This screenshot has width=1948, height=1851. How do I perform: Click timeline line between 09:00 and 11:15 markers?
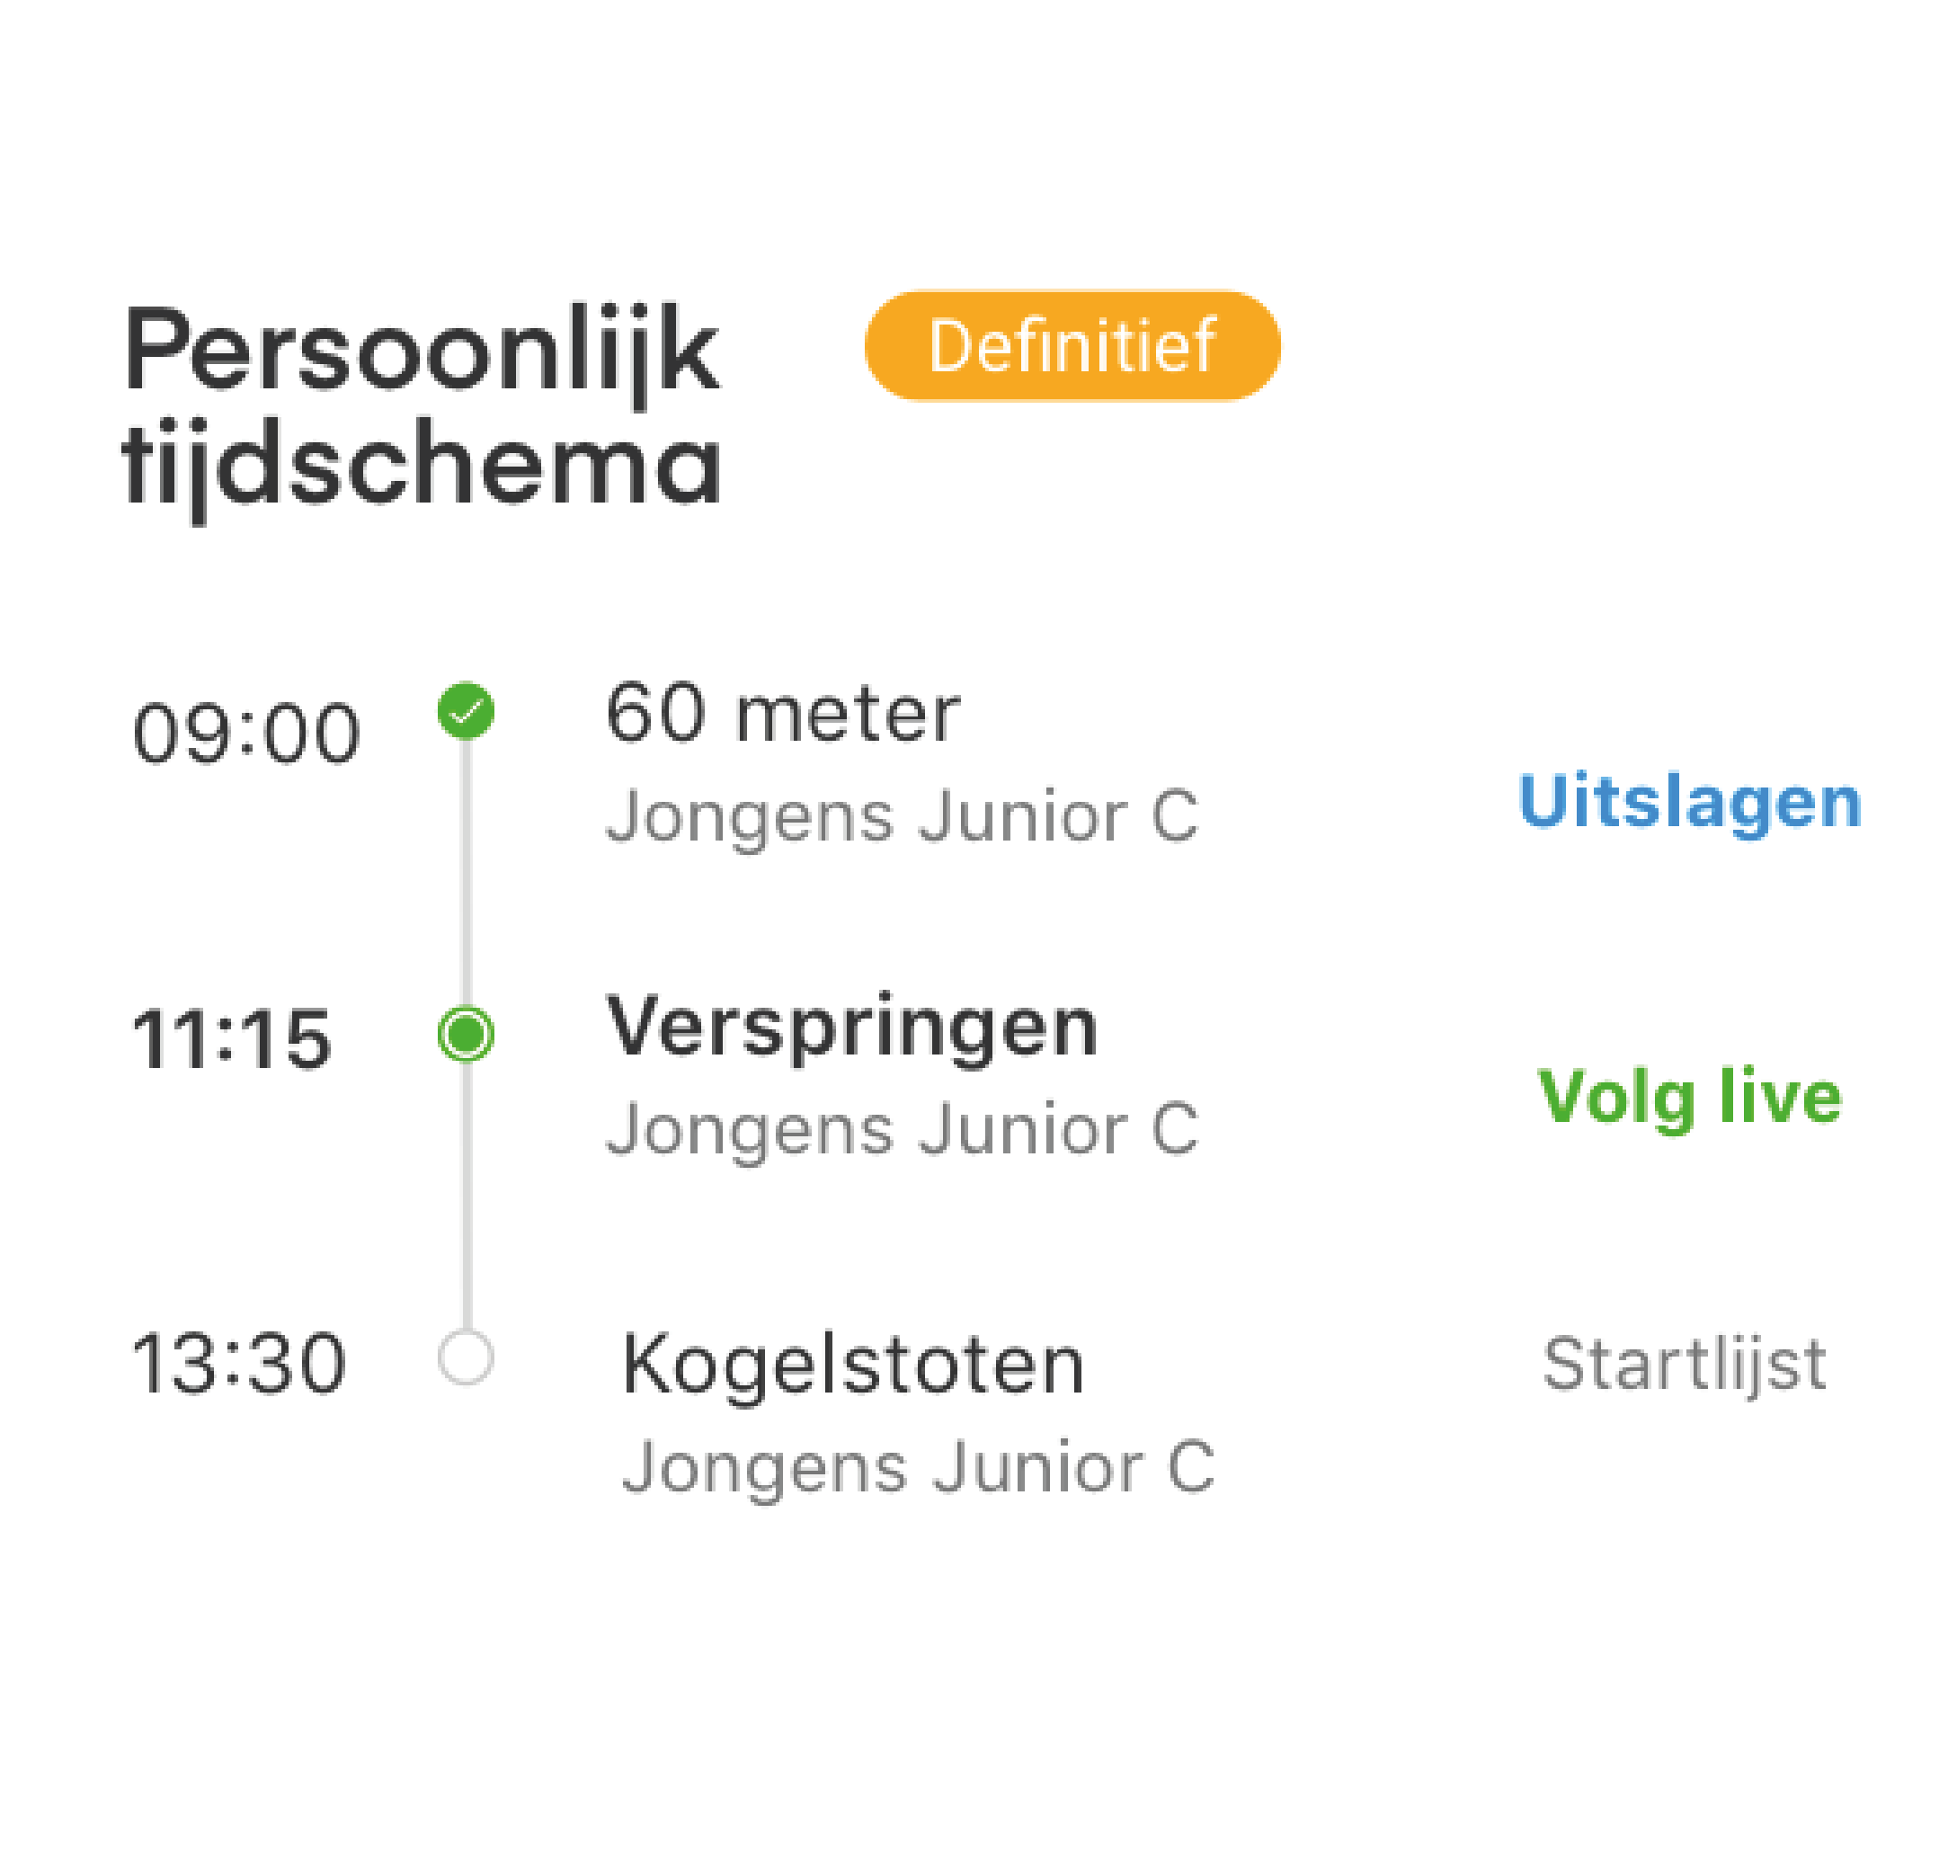click(x=466, y=873)
